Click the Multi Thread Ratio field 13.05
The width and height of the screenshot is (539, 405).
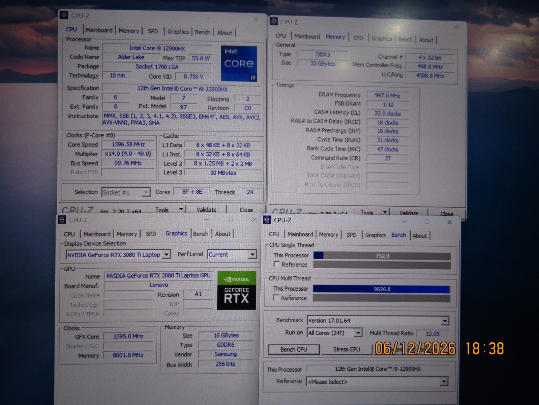tap(432, 333)
